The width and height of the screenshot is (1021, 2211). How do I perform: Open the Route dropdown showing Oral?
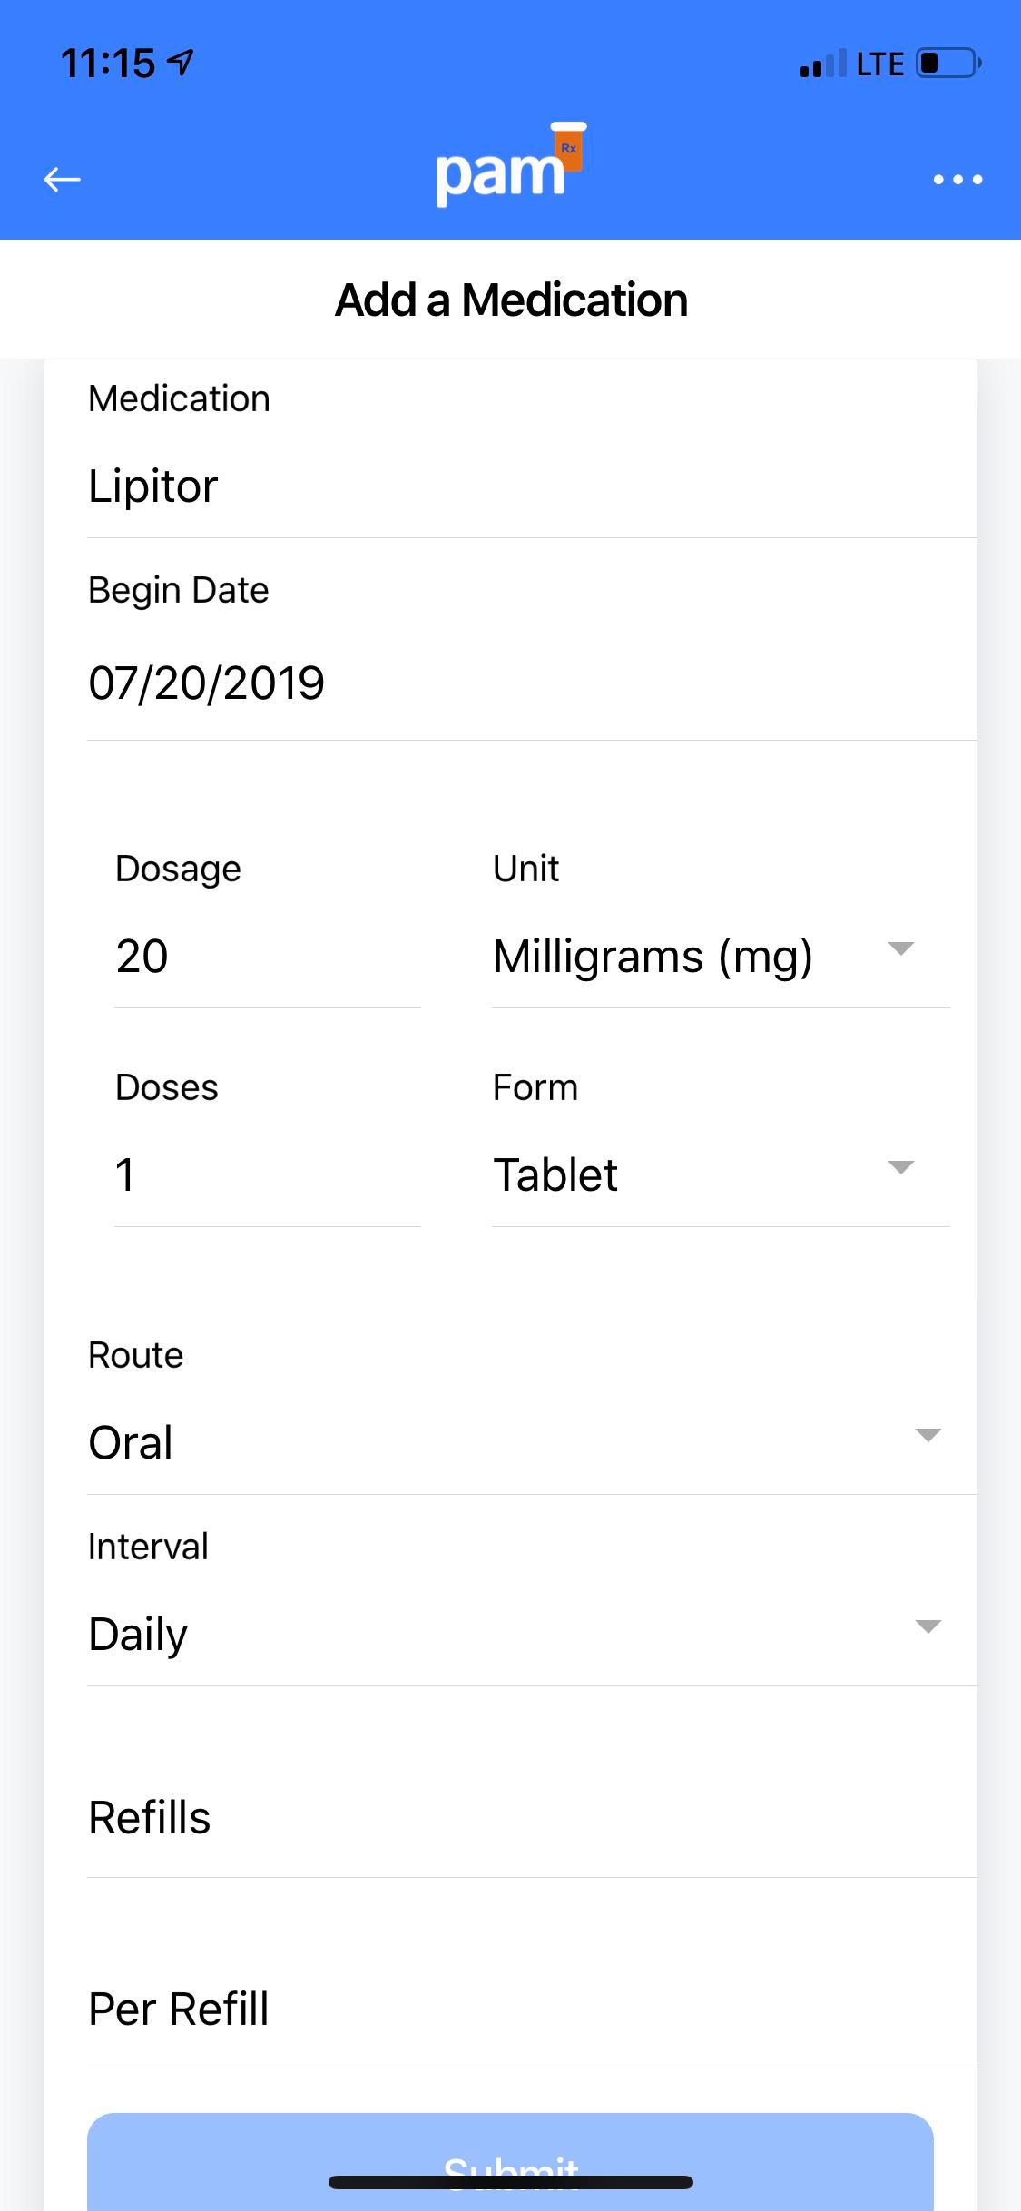tap(928, 1436)
